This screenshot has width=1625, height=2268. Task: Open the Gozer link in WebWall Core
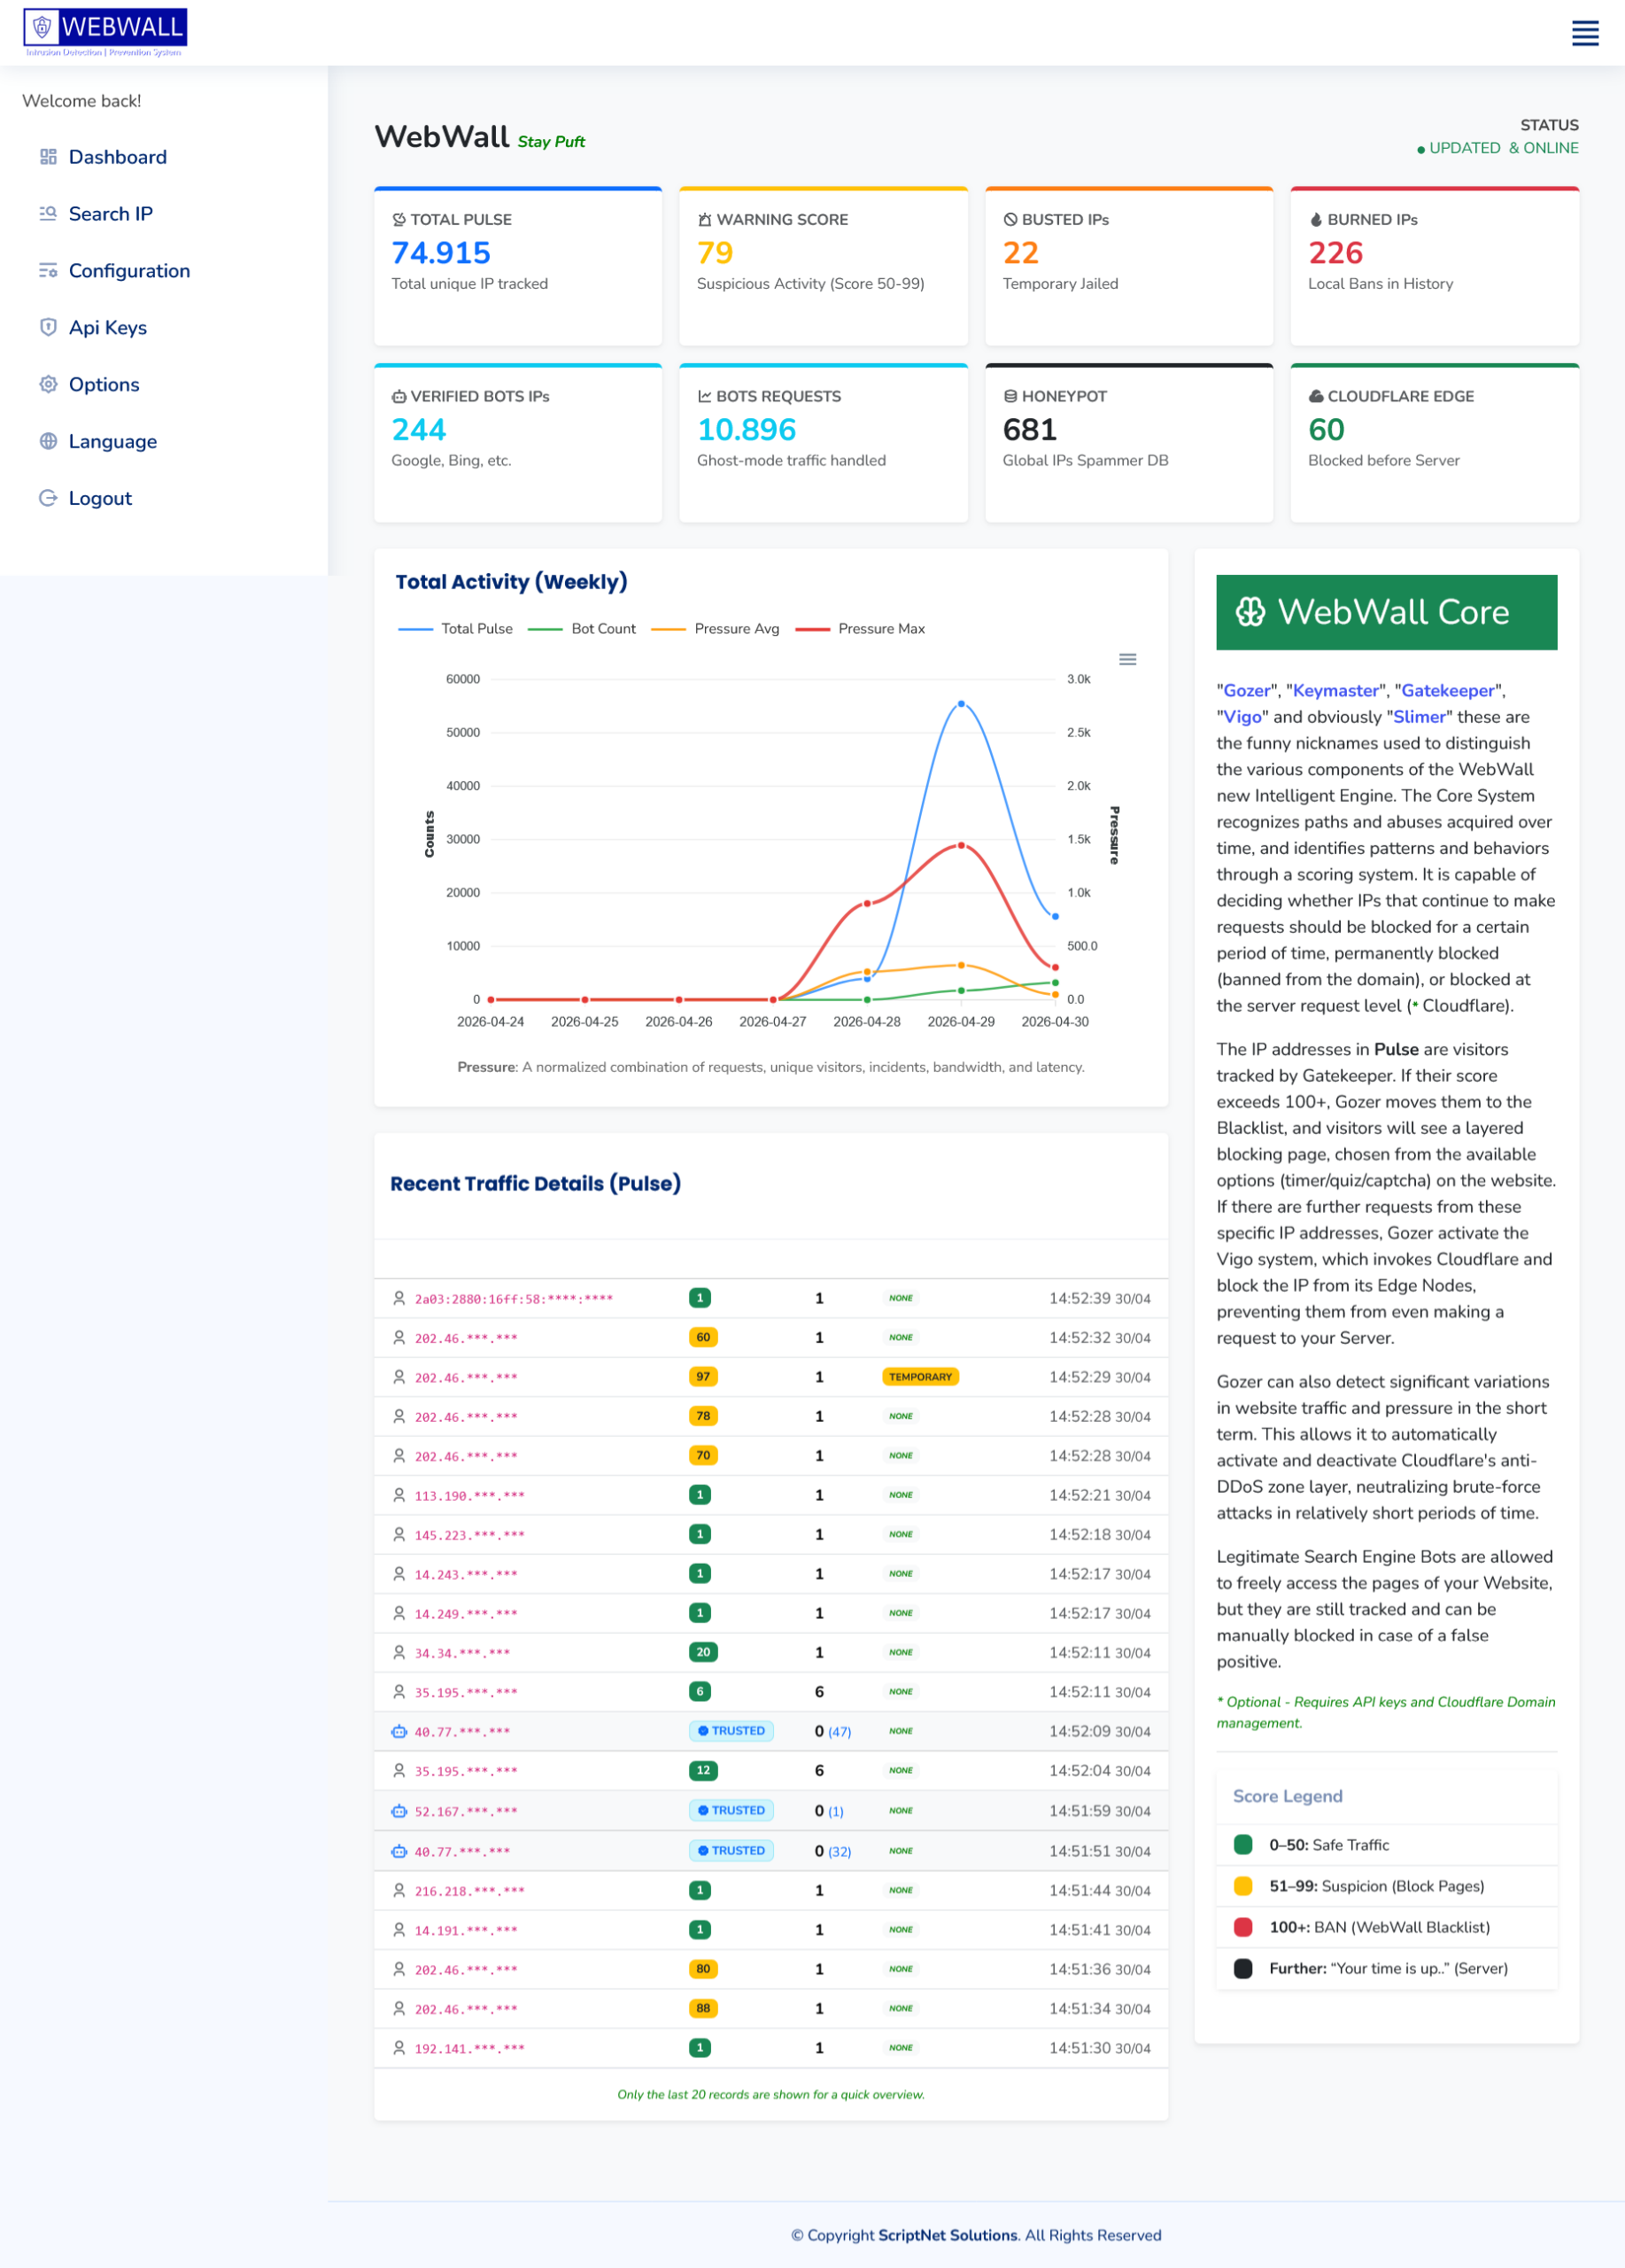(x=1245, y=690)
